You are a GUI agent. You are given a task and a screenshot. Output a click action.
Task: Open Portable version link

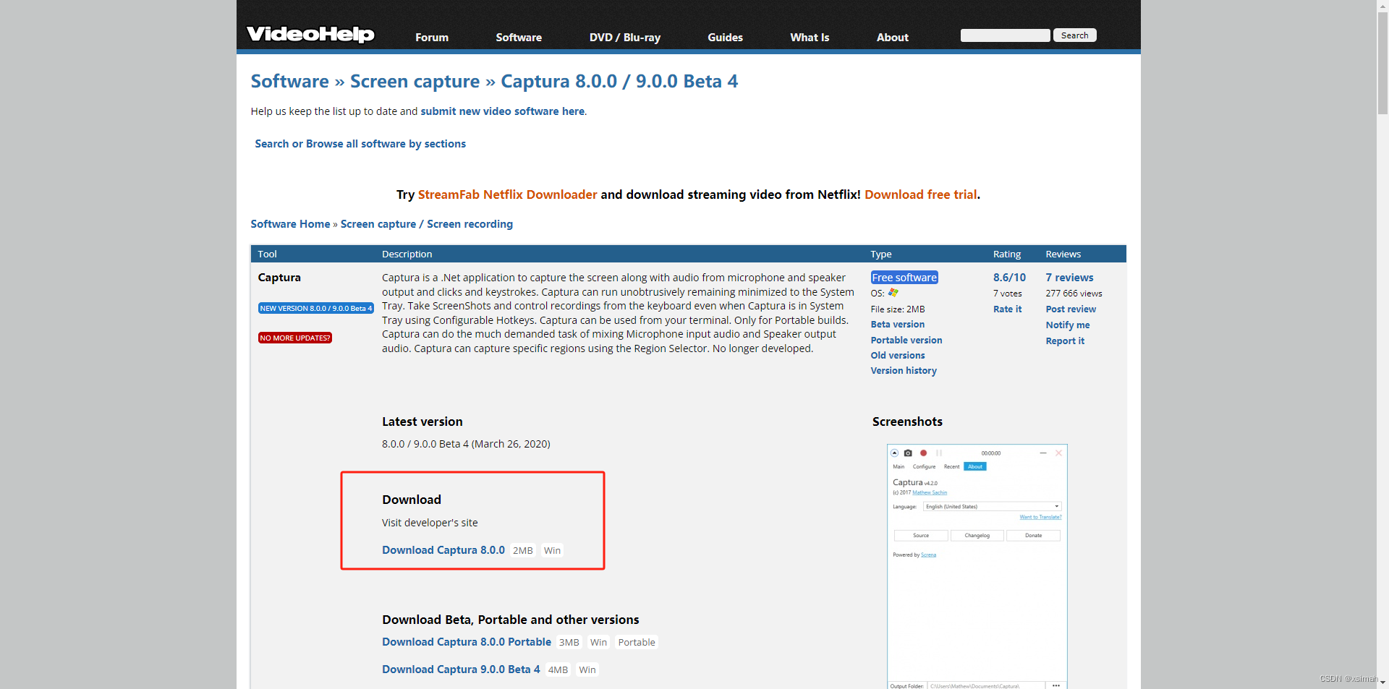click(906, 341)
